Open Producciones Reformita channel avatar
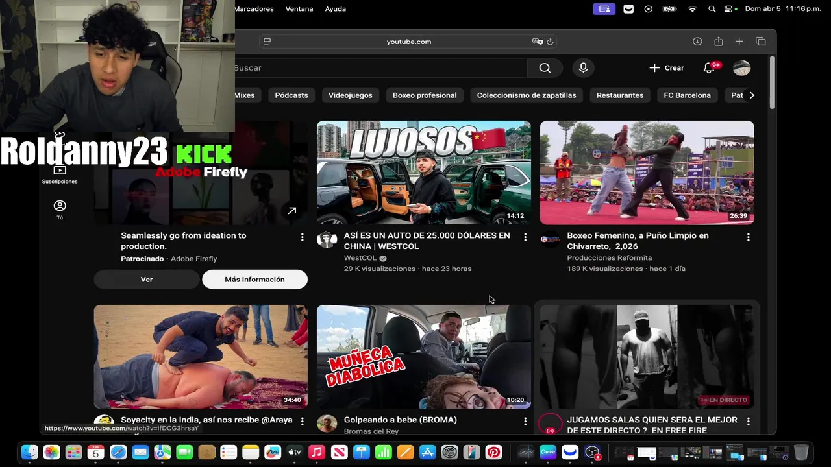Screen dimensions: 831x467 [550, 239]
